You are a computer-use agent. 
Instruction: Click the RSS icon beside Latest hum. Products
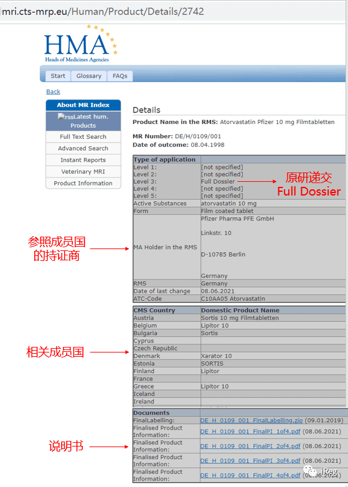click(61, 116)
